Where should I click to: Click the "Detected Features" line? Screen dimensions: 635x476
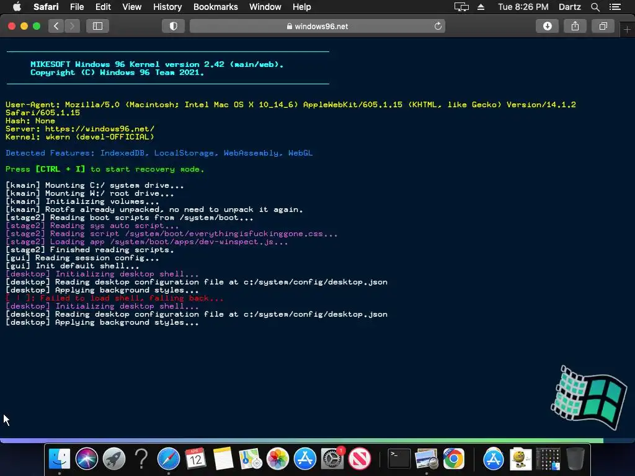pyautogui.click(x=159, y=153)
